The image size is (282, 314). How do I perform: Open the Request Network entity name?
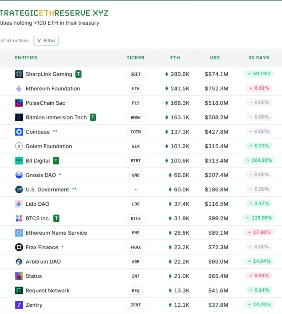(48, 290)
